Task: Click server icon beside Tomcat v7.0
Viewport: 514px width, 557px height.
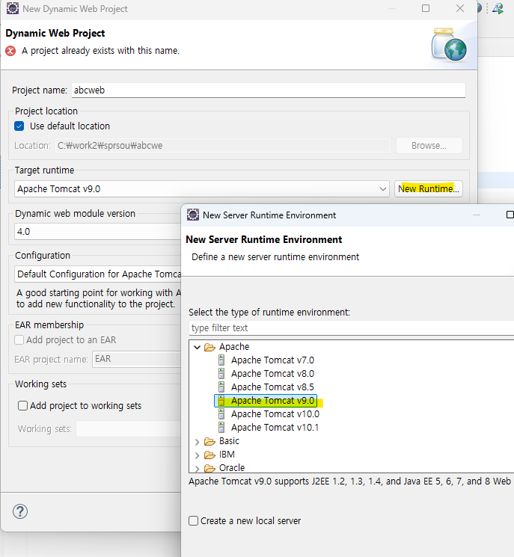Action: [221, 360]
